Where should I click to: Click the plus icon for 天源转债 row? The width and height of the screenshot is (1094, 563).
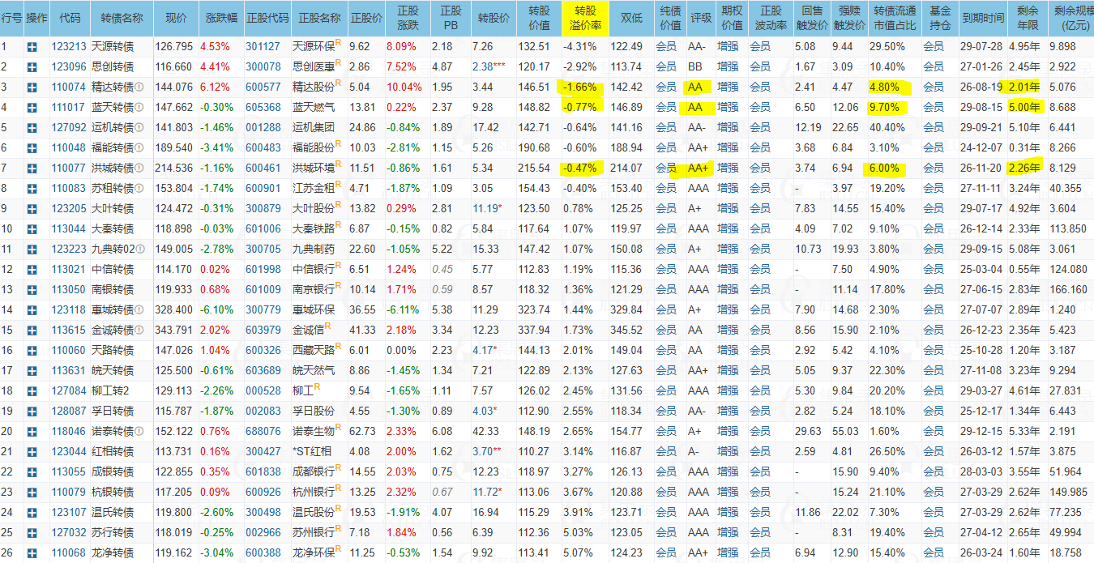click(32, 47)
